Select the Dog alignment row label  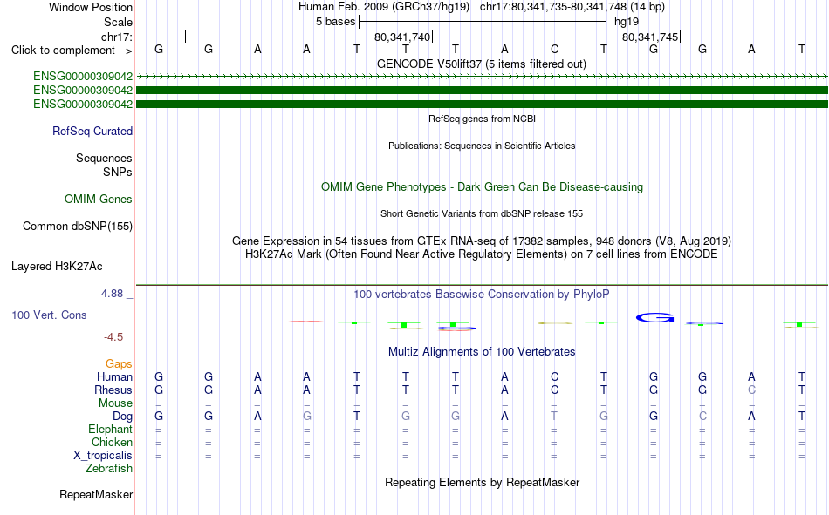coord(123,417)
